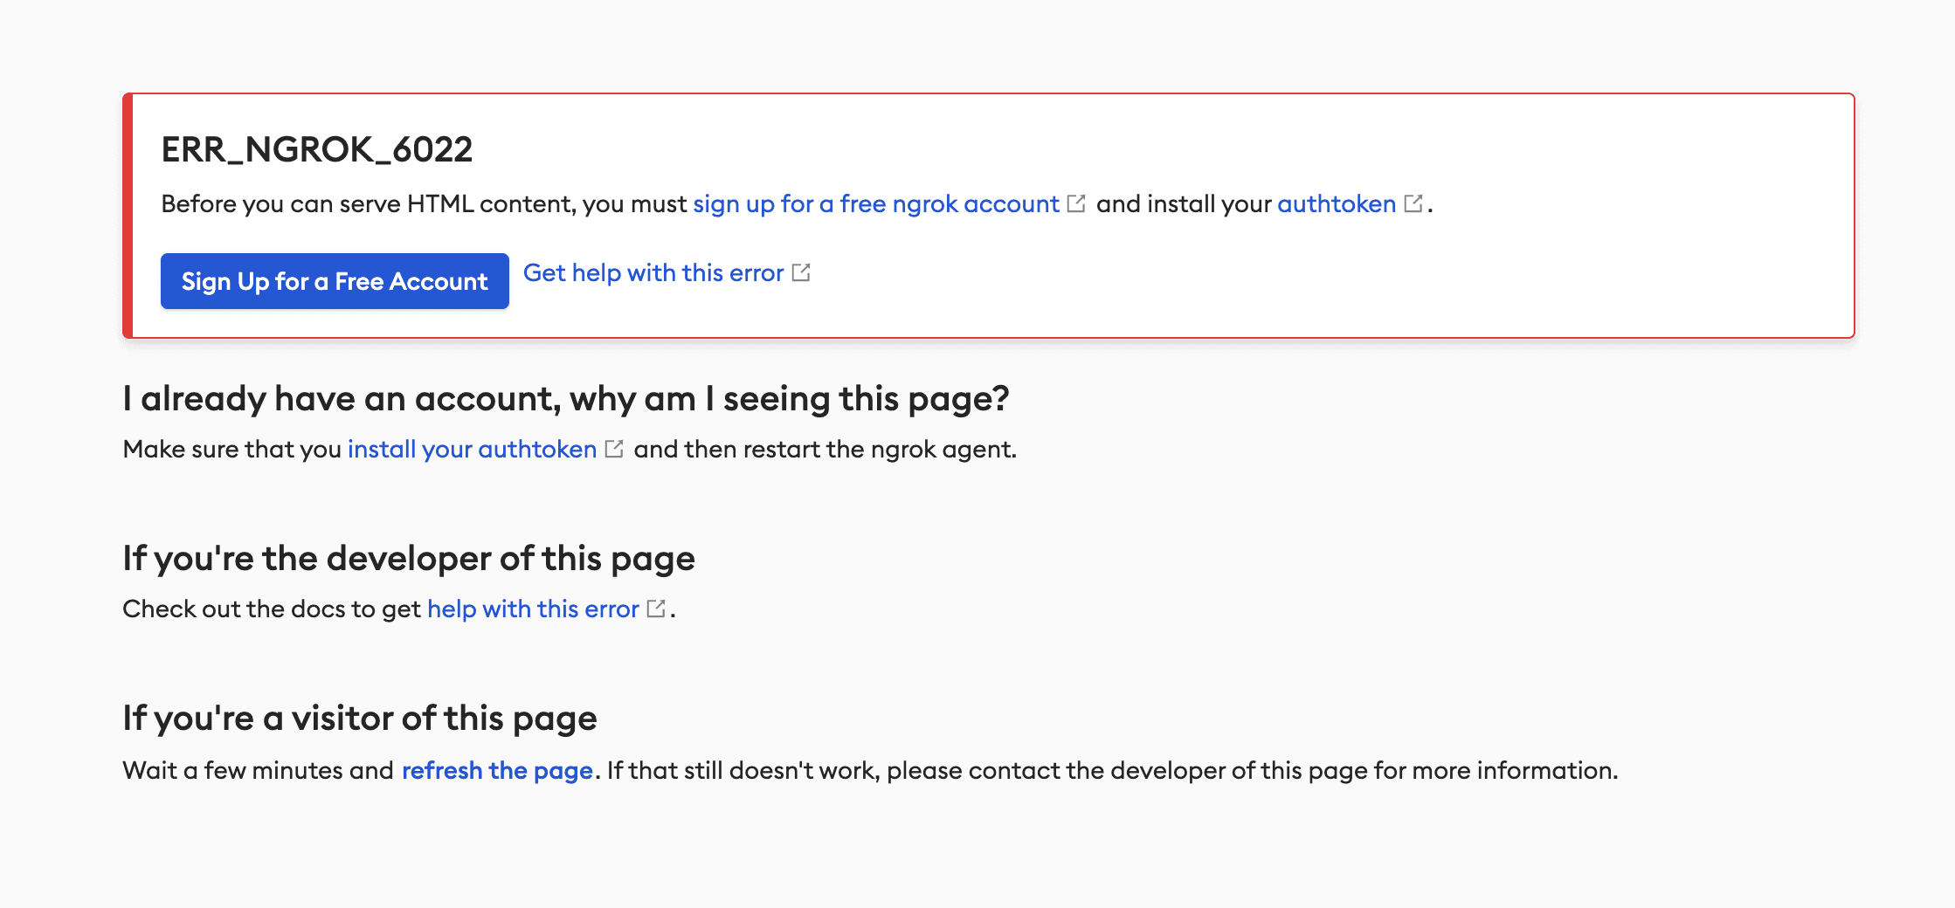Click external-link icon beside 'Get help with this error'
The height and width of the screenshot is (908, 1955).
[x=801, y=272]
